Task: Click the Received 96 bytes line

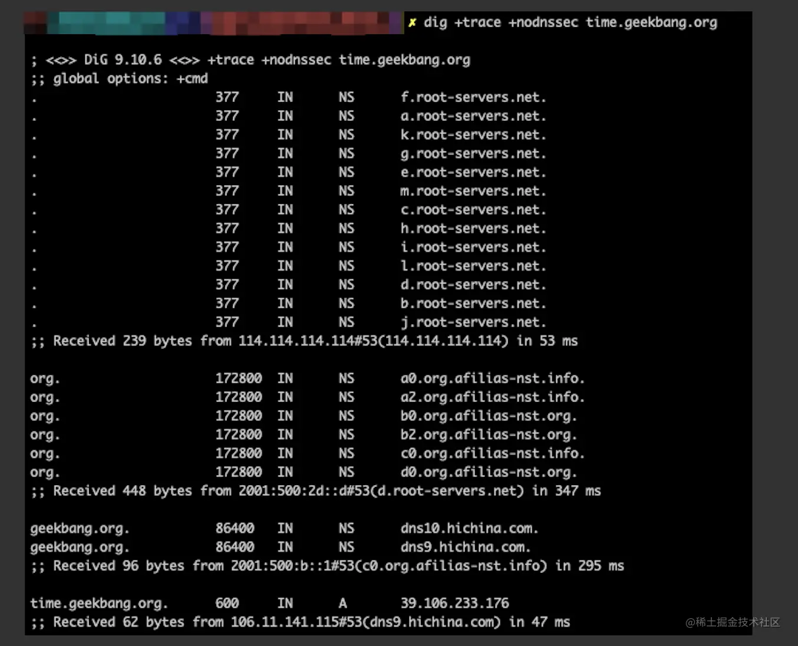Action: coord(327,566)
